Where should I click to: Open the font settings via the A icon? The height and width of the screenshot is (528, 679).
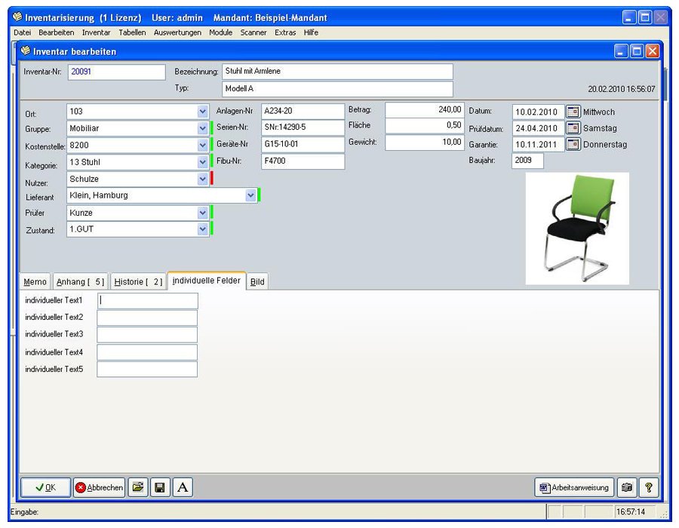pyautogui.click(x=181, y=487)
